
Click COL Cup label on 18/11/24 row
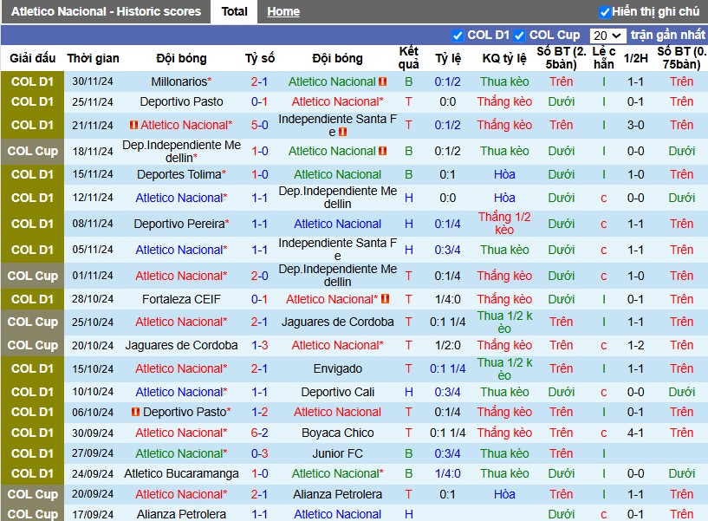[x=33, y=151]
